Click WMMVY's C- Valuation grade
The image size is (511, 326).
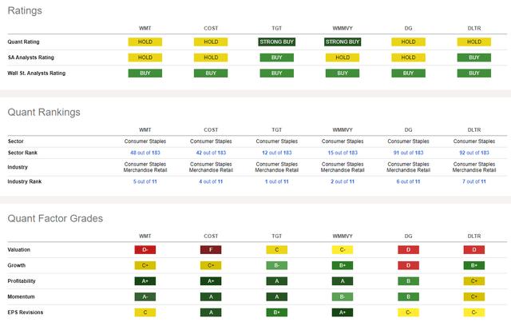pyautogui.click(x=343, y=250)
